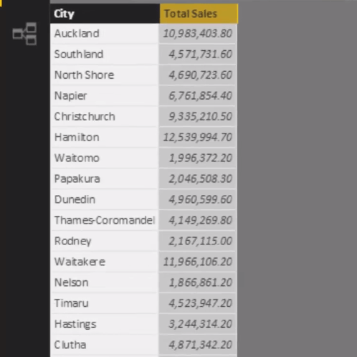Image resolution: width=357 pixels, height=357 pixels.
Task: Select Waitakere's sales value 11,966,106.20
Action: coord(198,262)
